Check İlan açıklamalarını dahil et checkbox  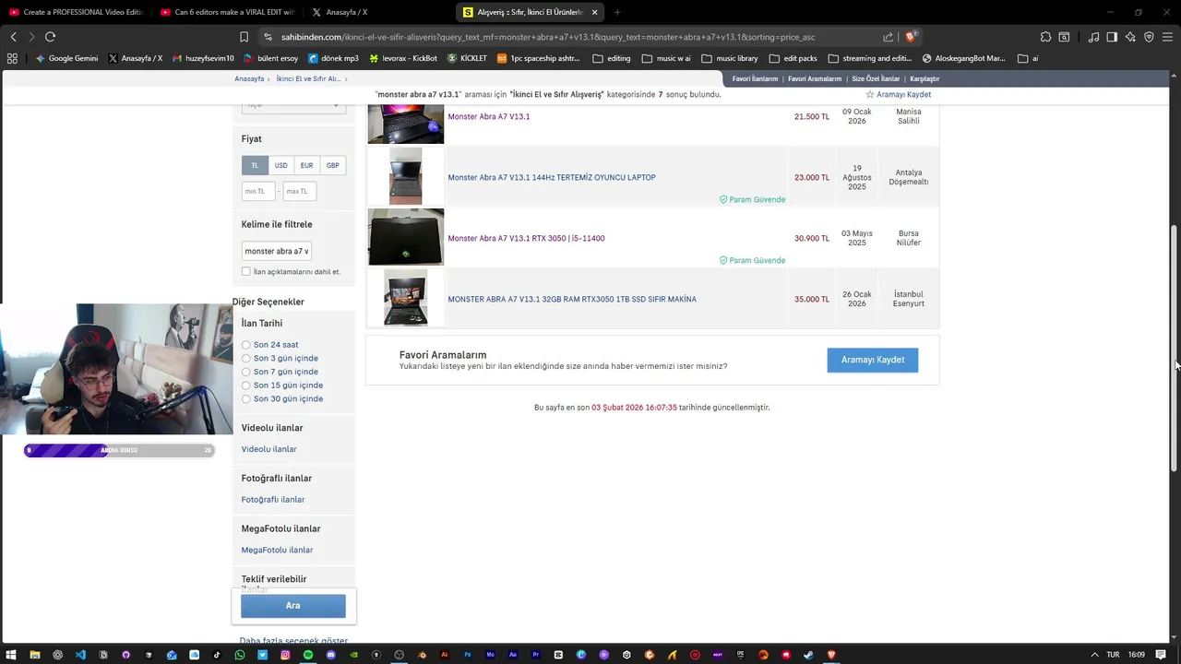pos(246,272)
